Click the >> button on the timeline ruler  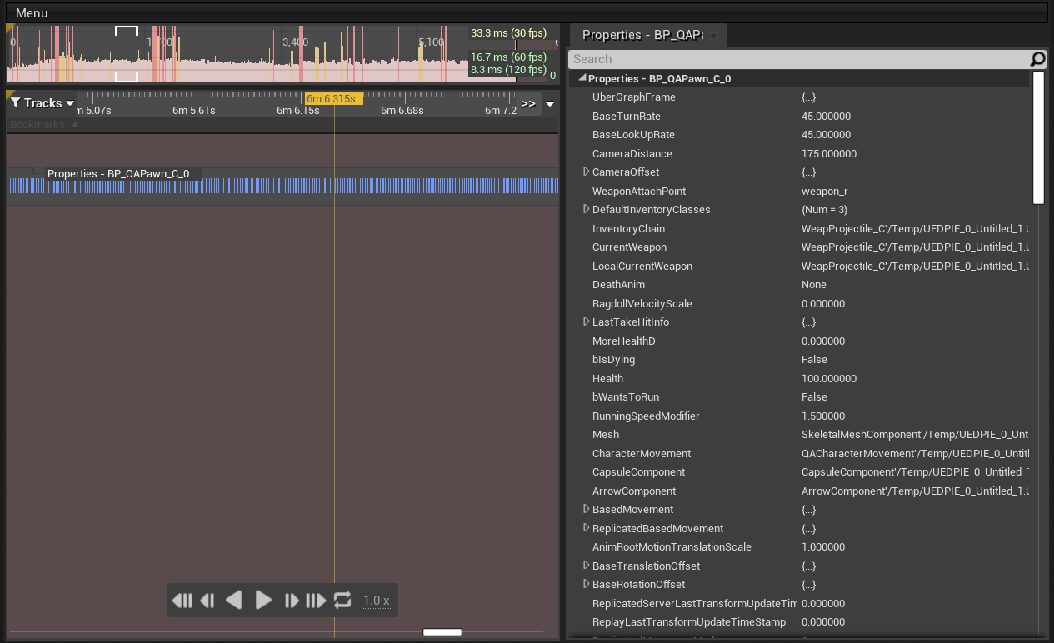point(528,104)
